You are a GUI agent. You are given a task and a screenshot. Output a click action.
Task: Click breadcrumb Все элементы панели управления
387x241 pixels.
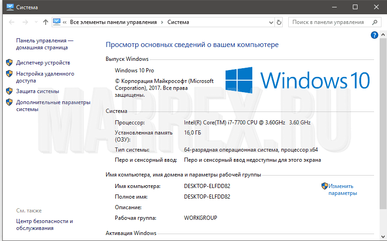(x=113, y=22)
